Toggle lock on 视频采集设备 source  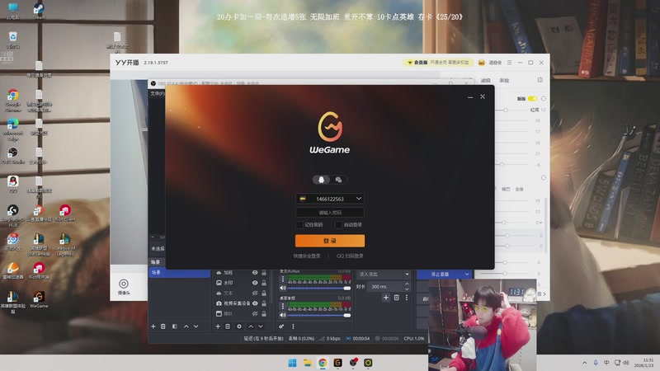point(264,303)
